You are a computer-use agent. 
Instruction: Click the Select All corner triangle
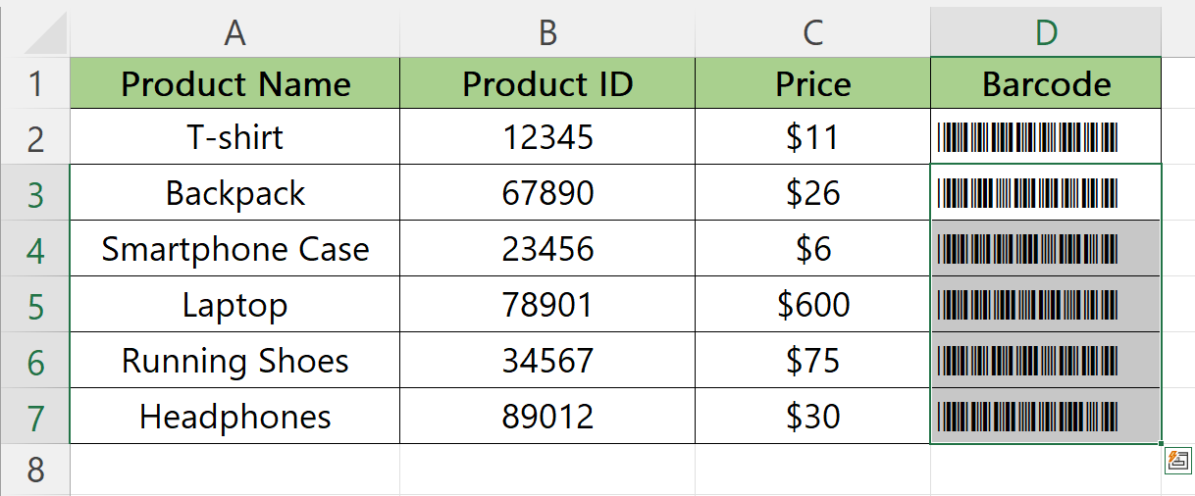click(x=46, y=33)
